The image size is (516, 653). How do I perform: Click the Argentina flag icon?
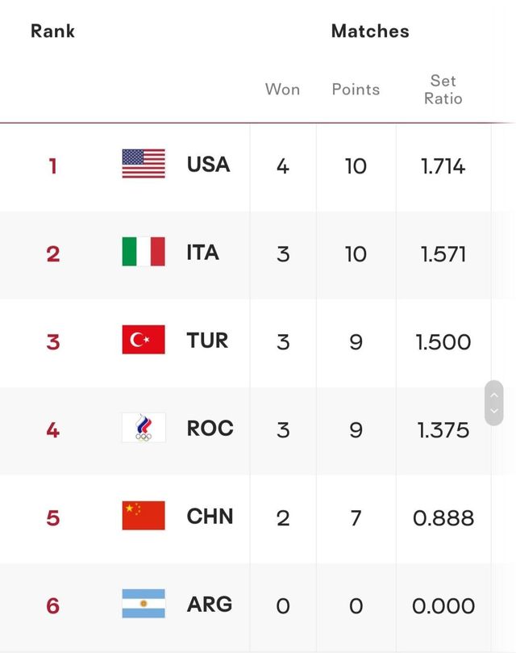coord(144,604)
